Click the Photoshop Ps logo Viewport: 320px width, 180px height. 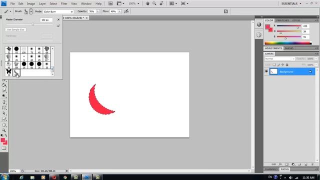point(3,3)
